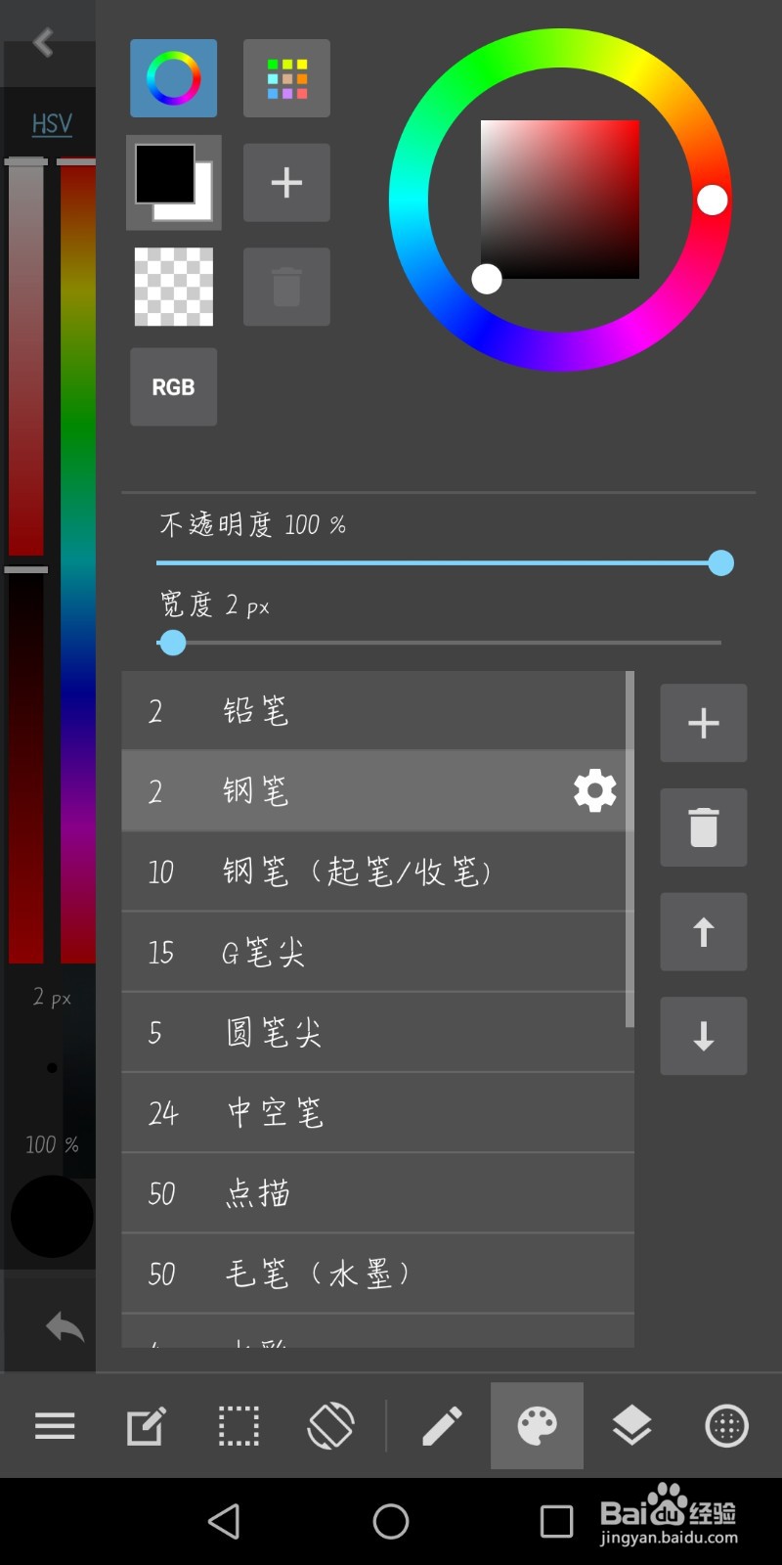Add a new brush with the plus icon

pyautogui.click(x=703, y=723)
